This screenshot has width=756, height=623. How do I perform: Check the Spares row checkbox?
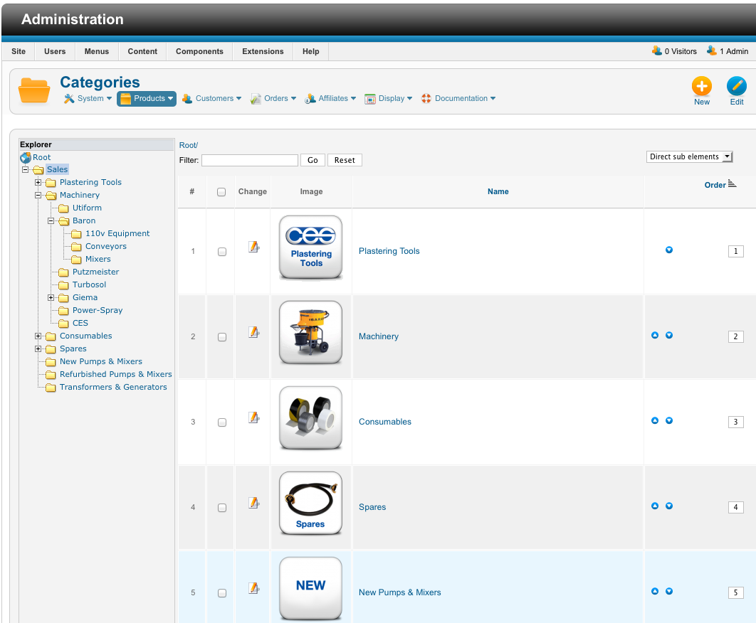(222, 507)
